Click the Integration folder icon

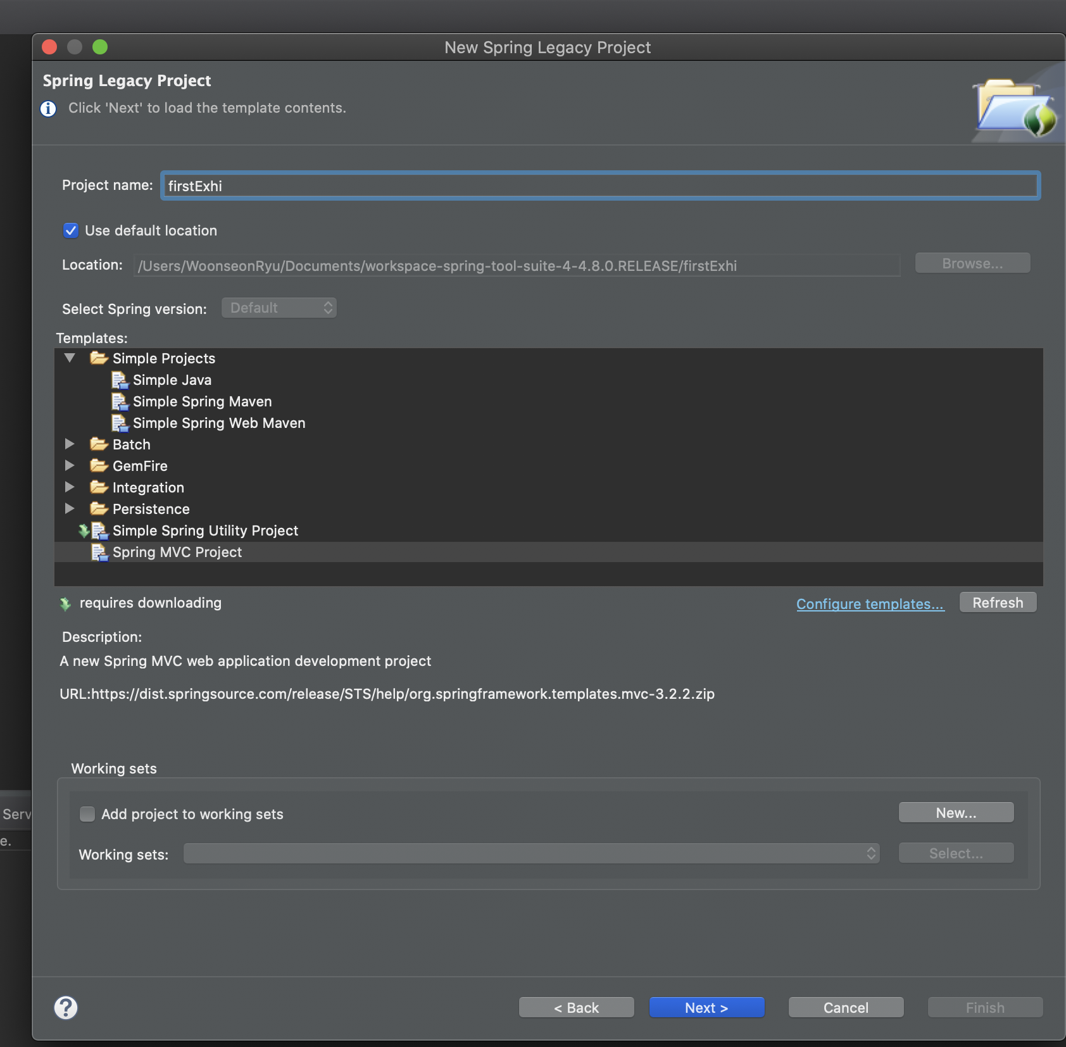pos(99,487)
